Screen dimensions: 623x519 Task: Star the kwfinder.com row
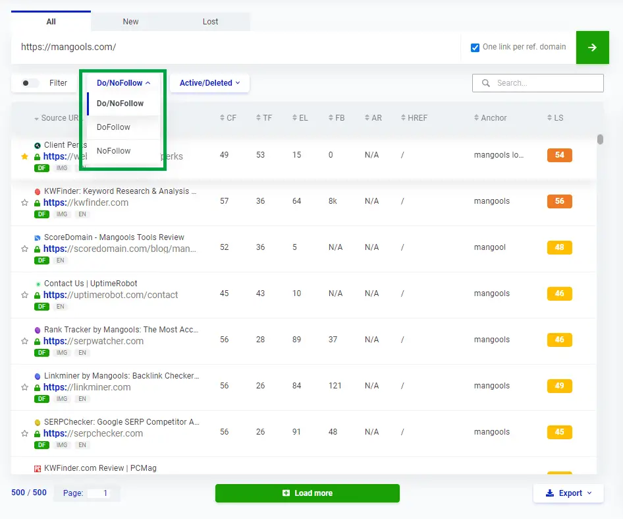click(x=24, y=202)
